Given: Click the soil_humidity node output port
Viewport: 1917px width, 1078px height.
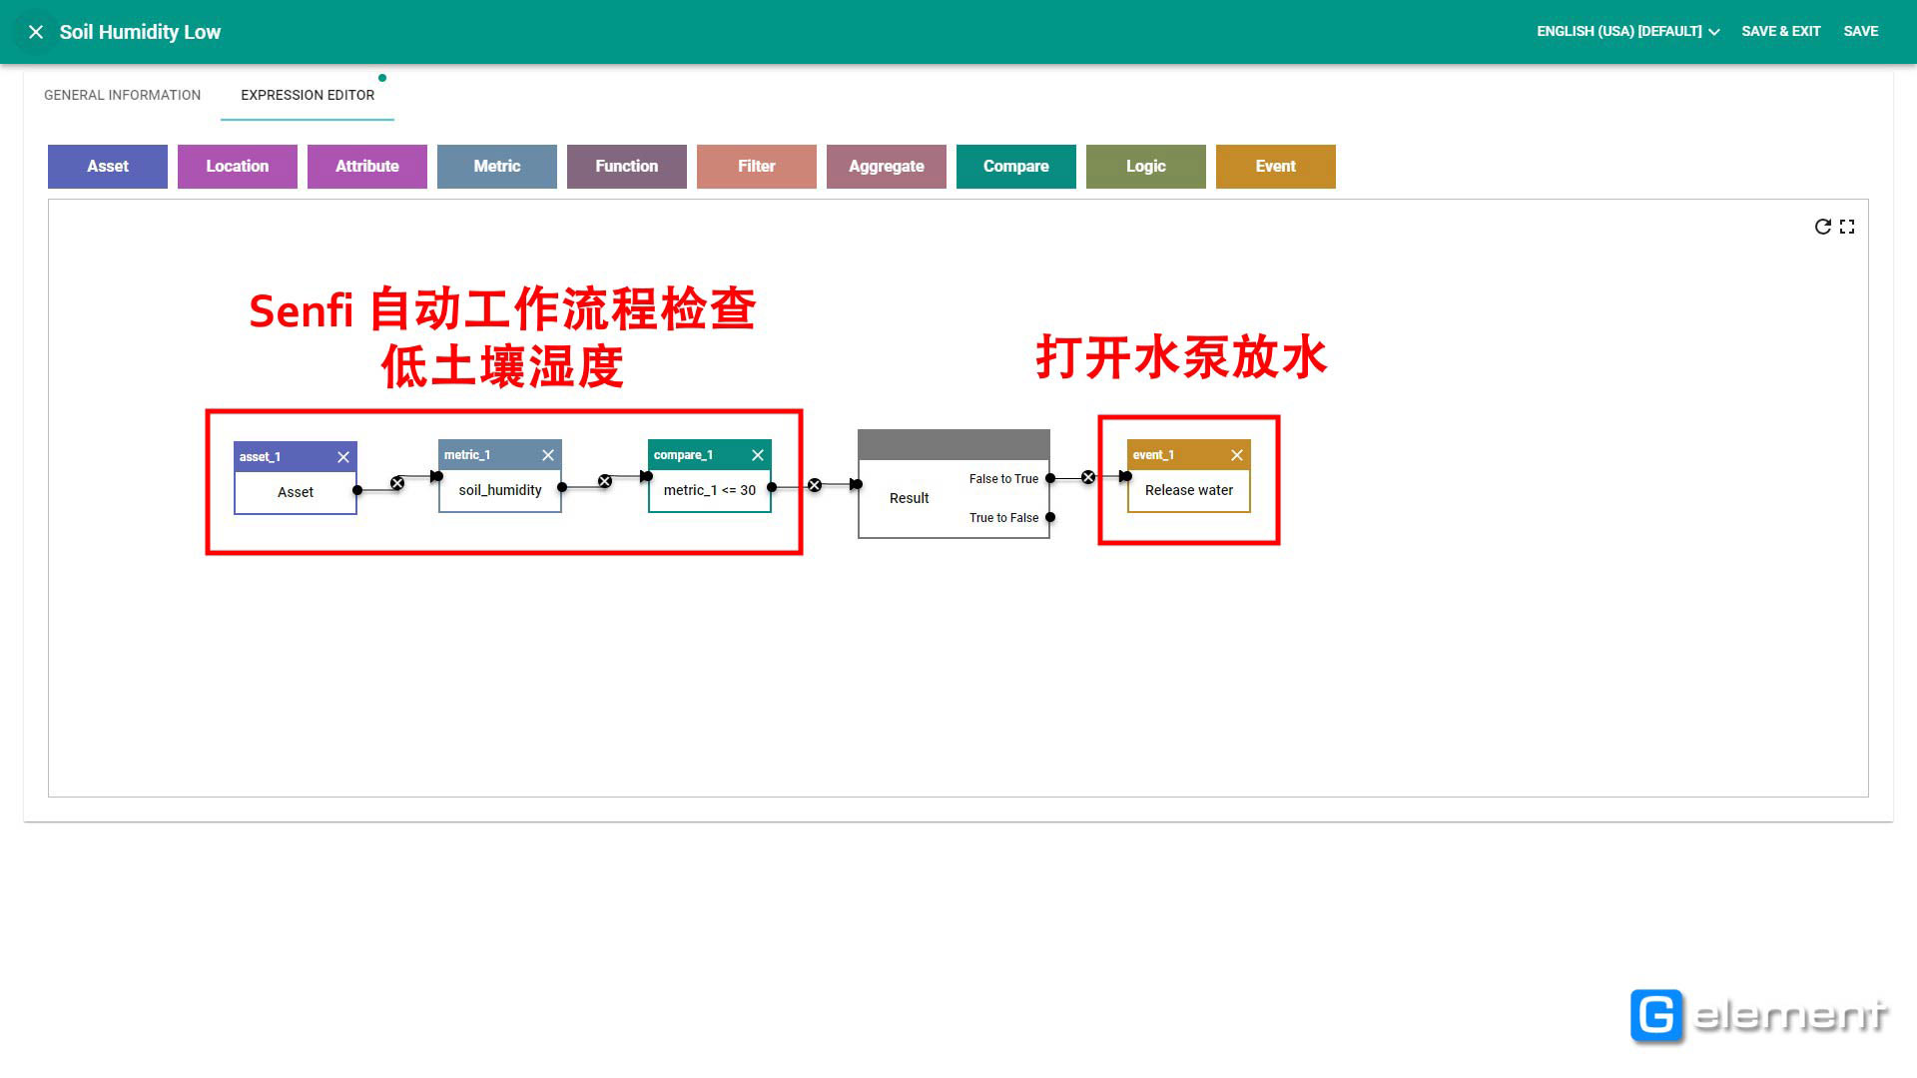Looking at the screenshot, I should tap(562, 487).
